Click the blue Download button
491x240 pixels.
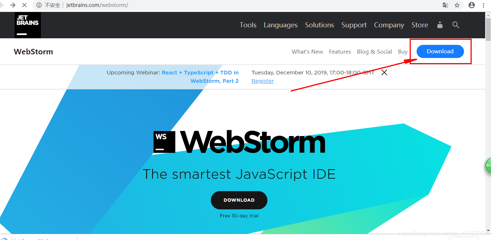pos(440,51)
